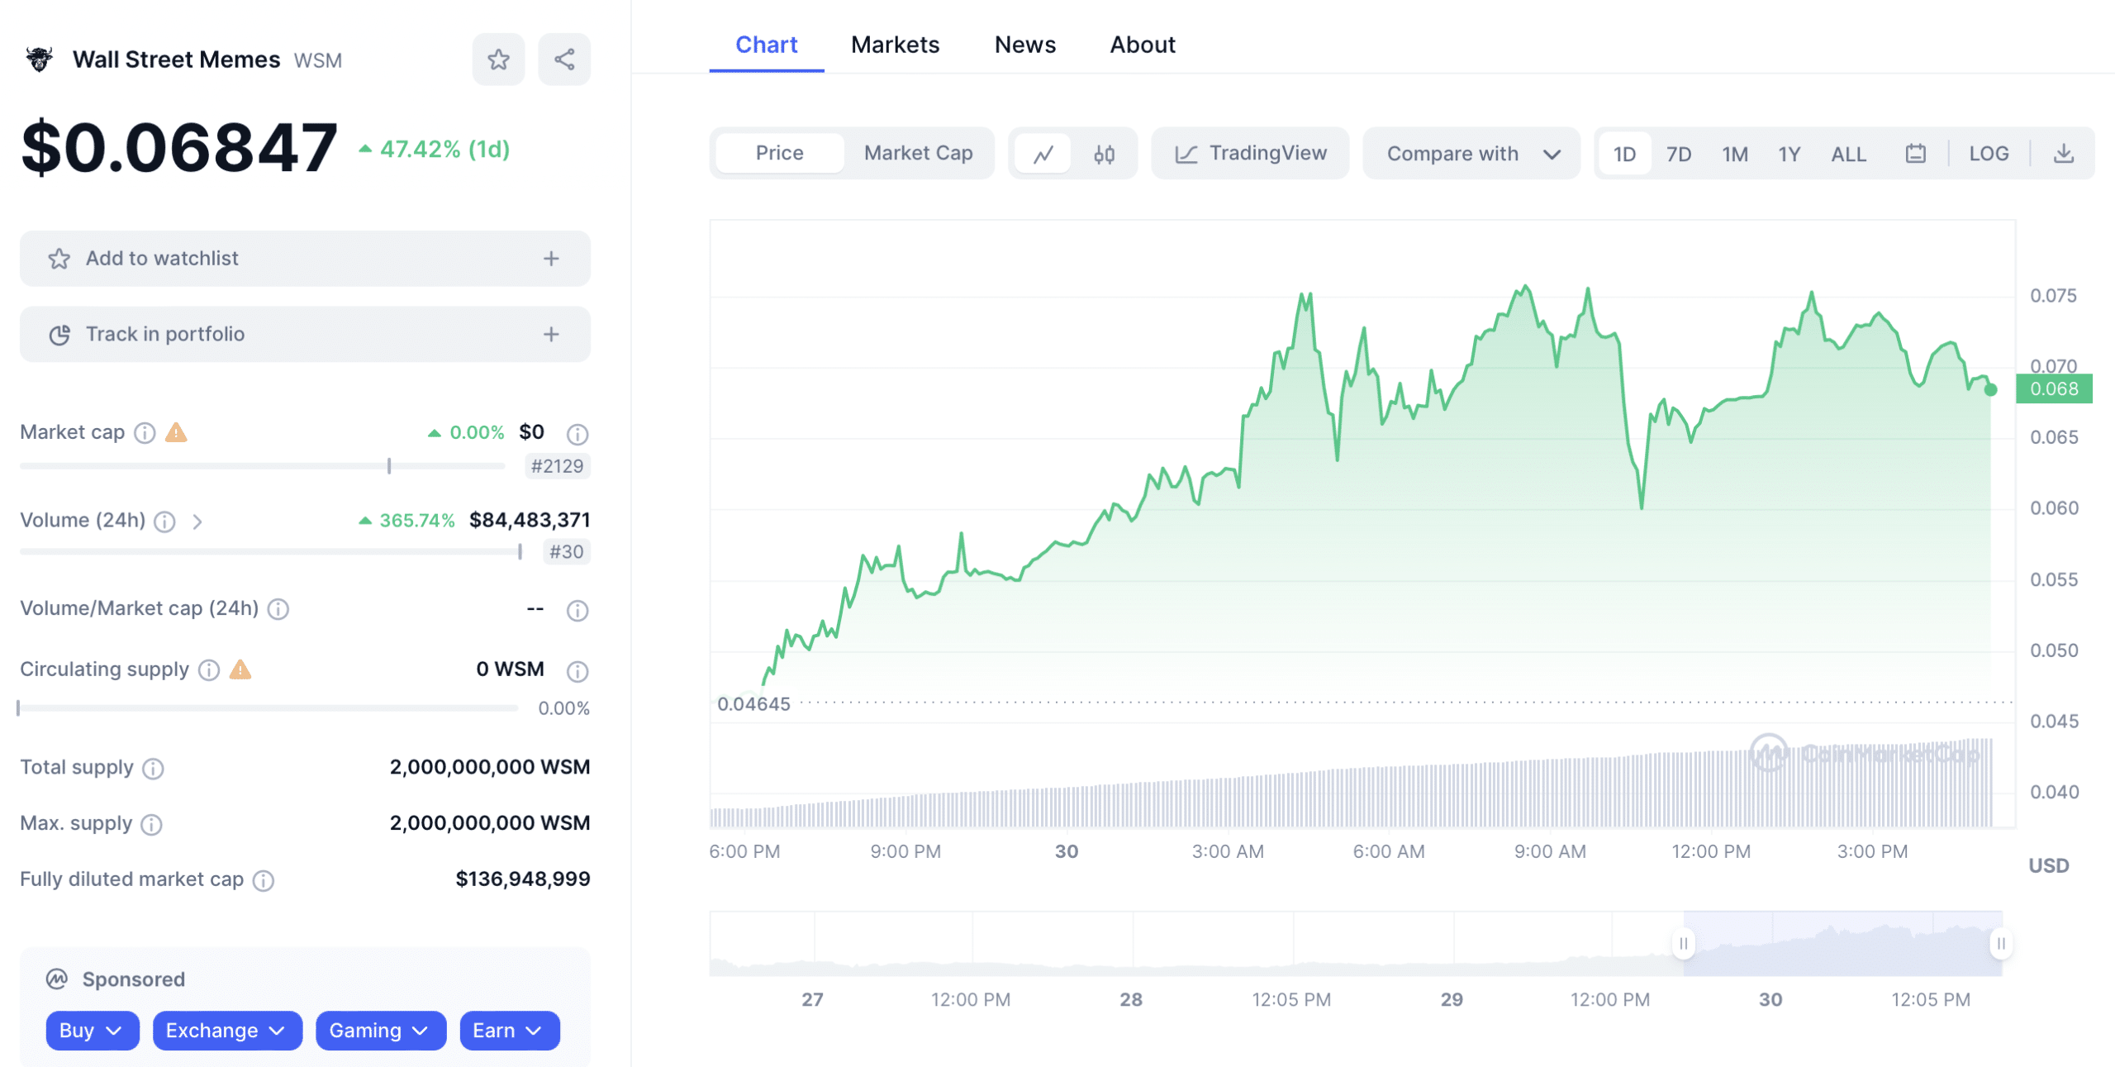2115x1067 pixels.
Task: Click Circulating supply label info icon
Action: 209,670
